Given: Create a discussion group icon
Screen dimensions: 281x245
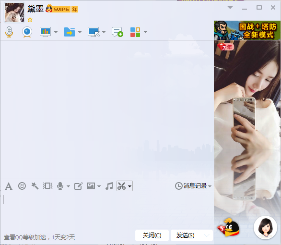Looking at the screenshot, I should coord(117,32).
